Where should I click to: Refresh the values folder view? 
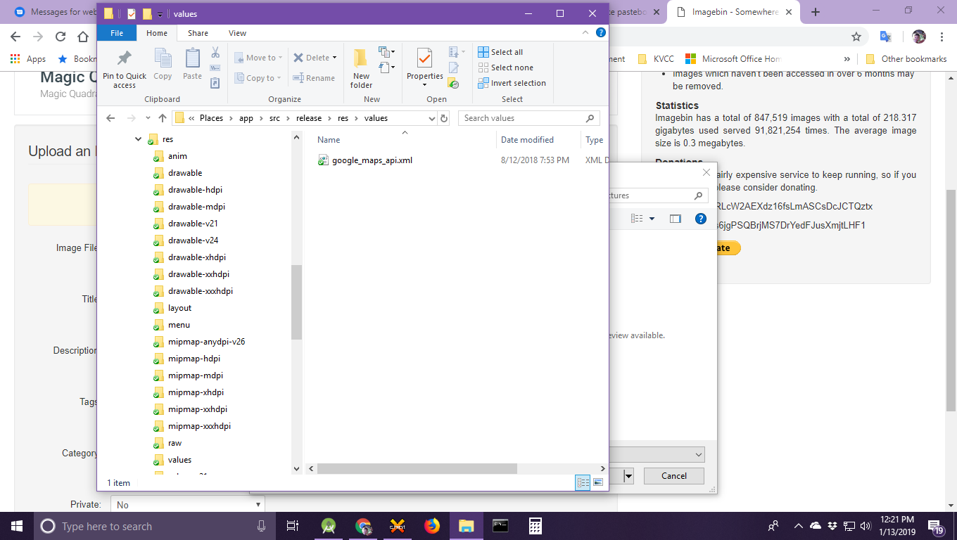click(x=444, y=118)
